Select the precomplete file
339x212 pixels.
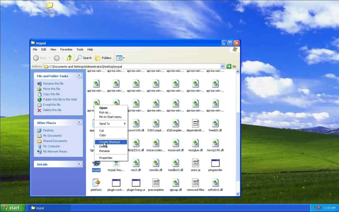[x=156, y=185]
